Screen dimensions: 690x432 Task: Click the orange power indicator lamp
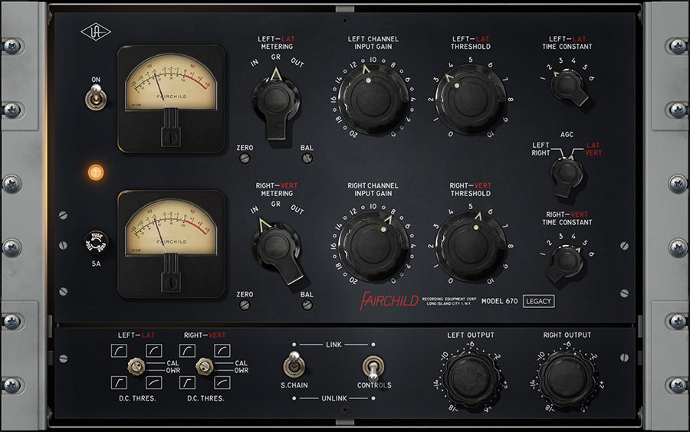(96, 172)
